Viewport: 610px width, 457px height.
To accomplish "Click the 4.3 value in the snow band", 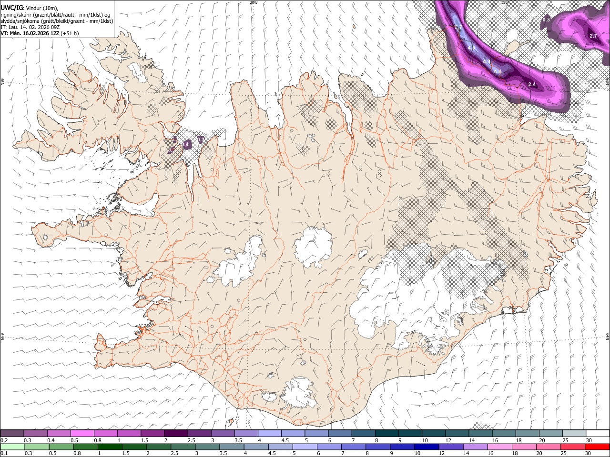I will (487, 62).
